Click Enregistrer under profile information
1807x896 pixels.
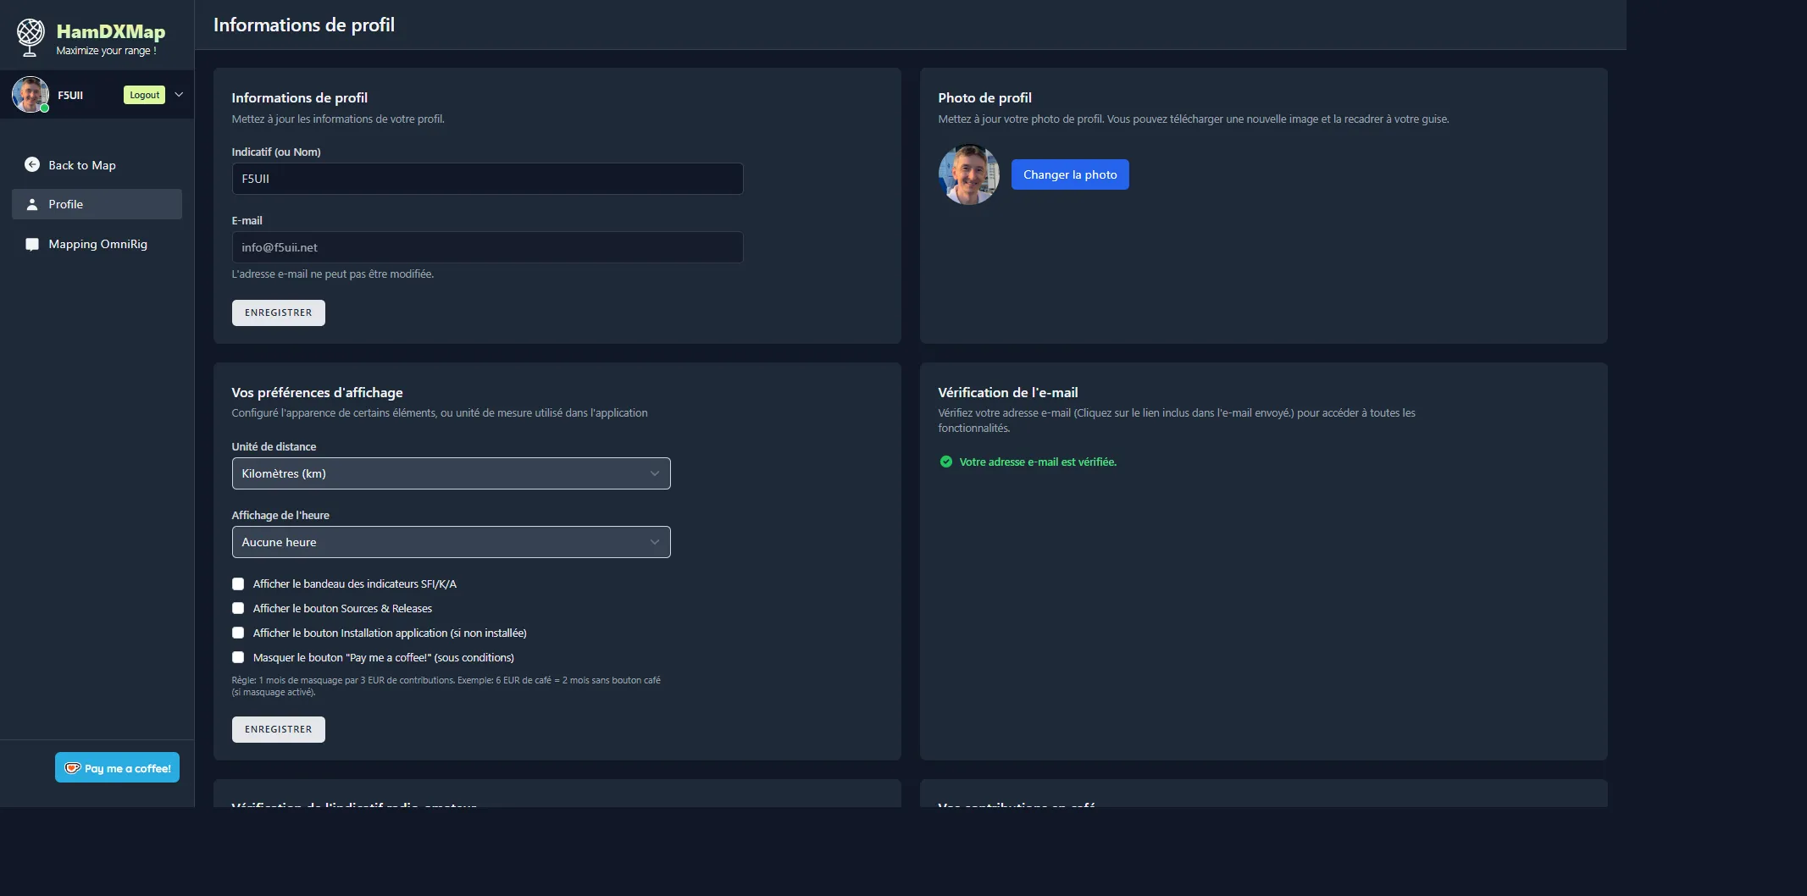[x=279, y=312]
